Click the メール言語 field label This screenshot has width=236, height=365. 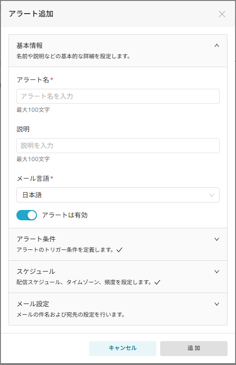point(33,179)
